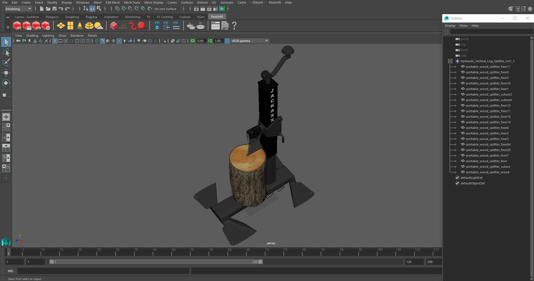Toggle snap to grids magnet icon

117,9
